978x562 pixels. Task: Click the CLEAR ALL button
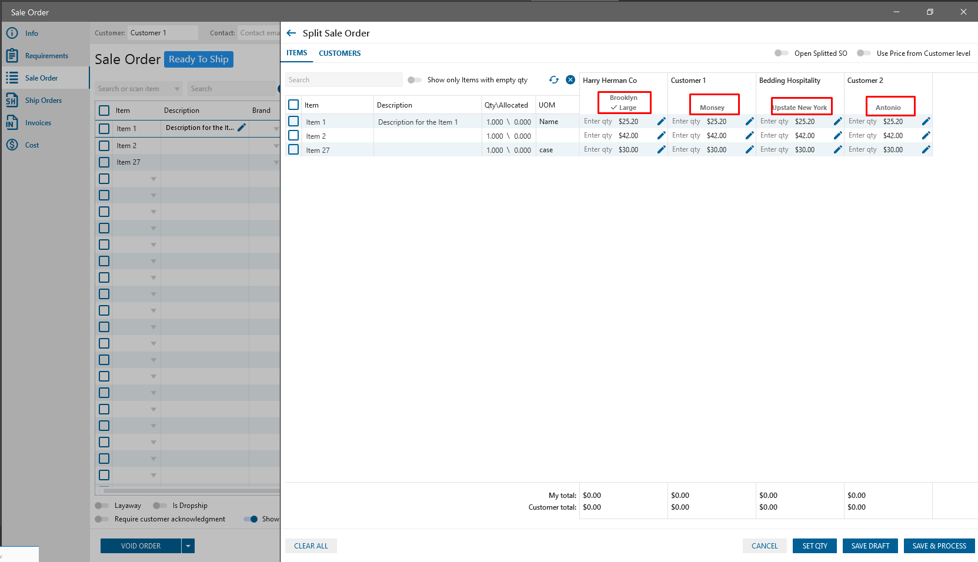click(311, 546)
